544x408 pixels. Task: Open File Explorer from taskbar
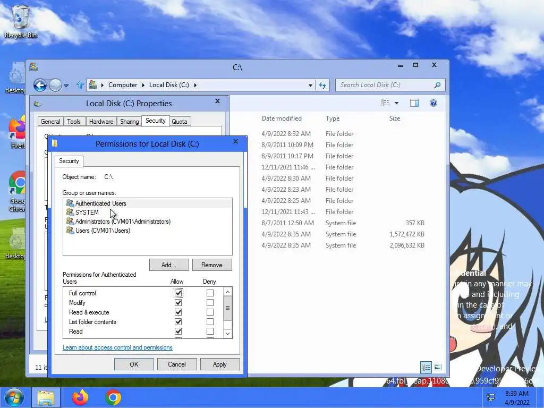[46, 397]
